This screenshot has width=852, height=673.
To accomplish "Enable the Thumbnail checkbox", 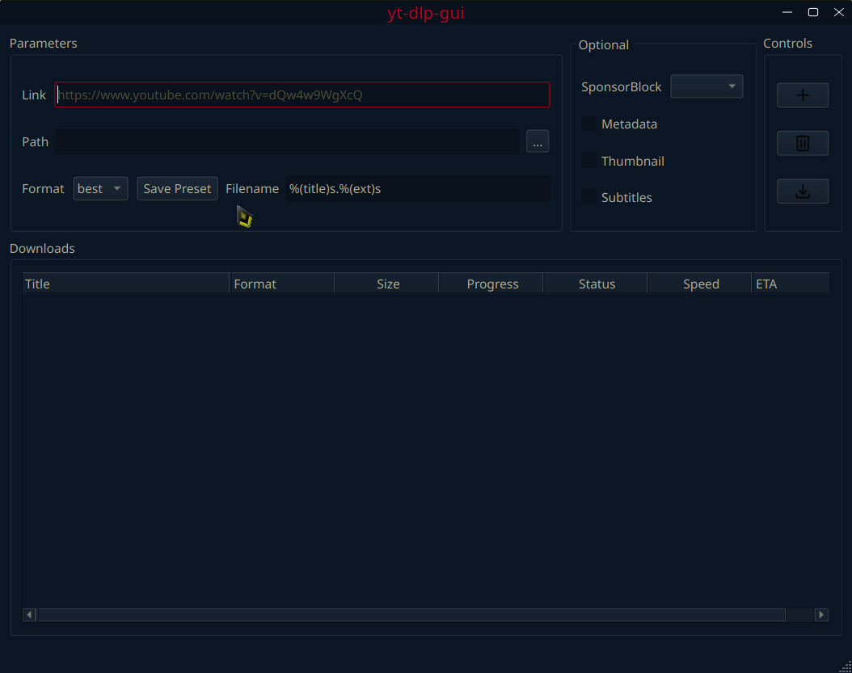I will [x=589, y=161].
